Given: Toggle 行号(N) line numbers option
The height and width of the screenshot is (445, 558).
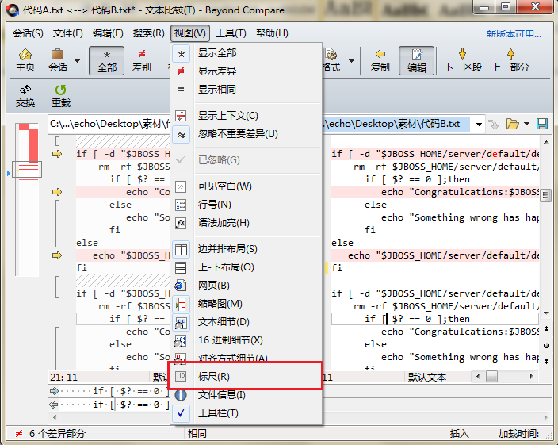Looking at the screenshot, I should [x=247, y=205].
